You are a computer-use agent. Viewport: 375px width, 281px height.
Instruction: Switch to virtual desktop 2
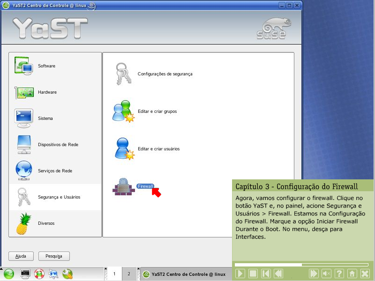tap(129, 274)
